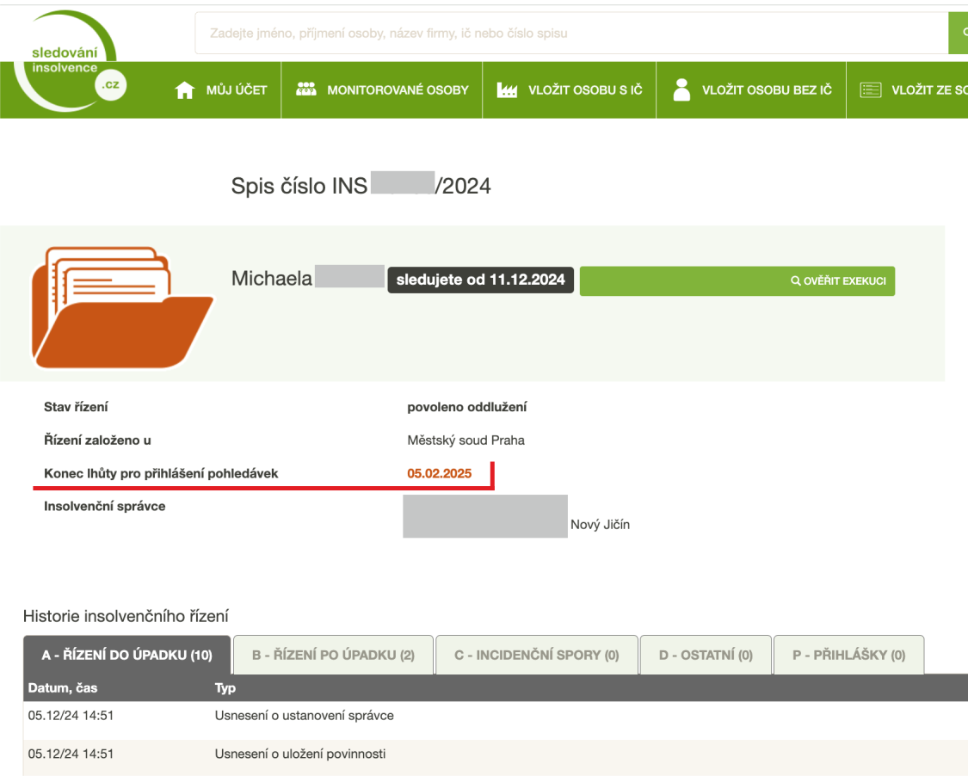Open the 'Usnesení o uložení povinnosti' record
The width and height of the screenshot is (968, 776).
click(299, 754)
